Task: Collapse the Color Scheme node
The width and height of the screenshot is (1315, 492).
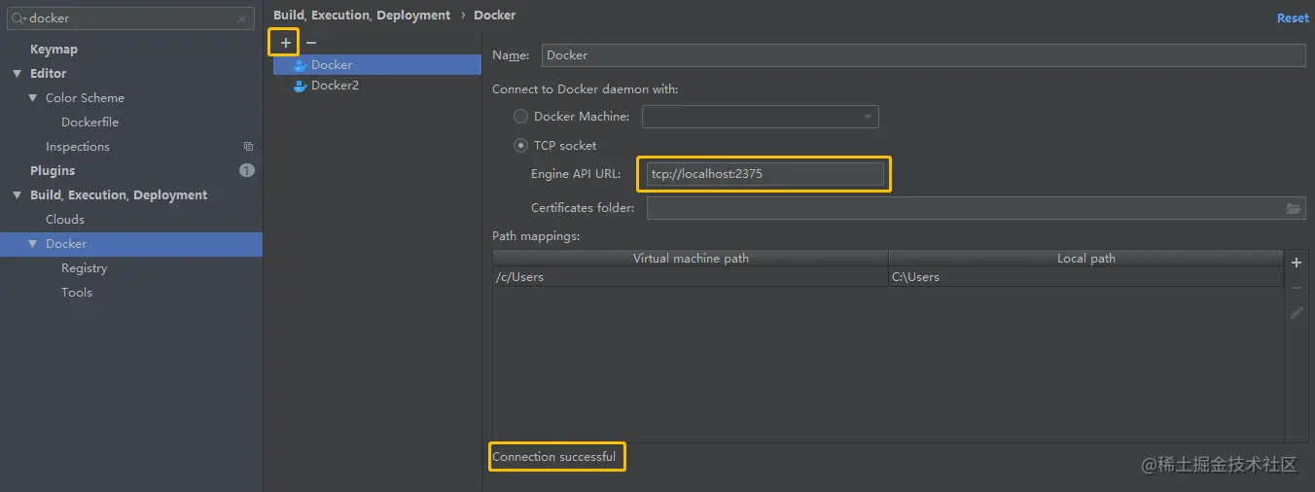Action: pos(33,98)
